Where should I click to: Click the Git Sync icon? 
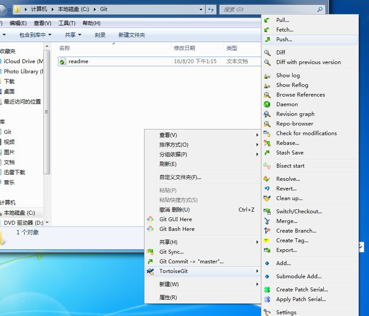click(150, 252)
